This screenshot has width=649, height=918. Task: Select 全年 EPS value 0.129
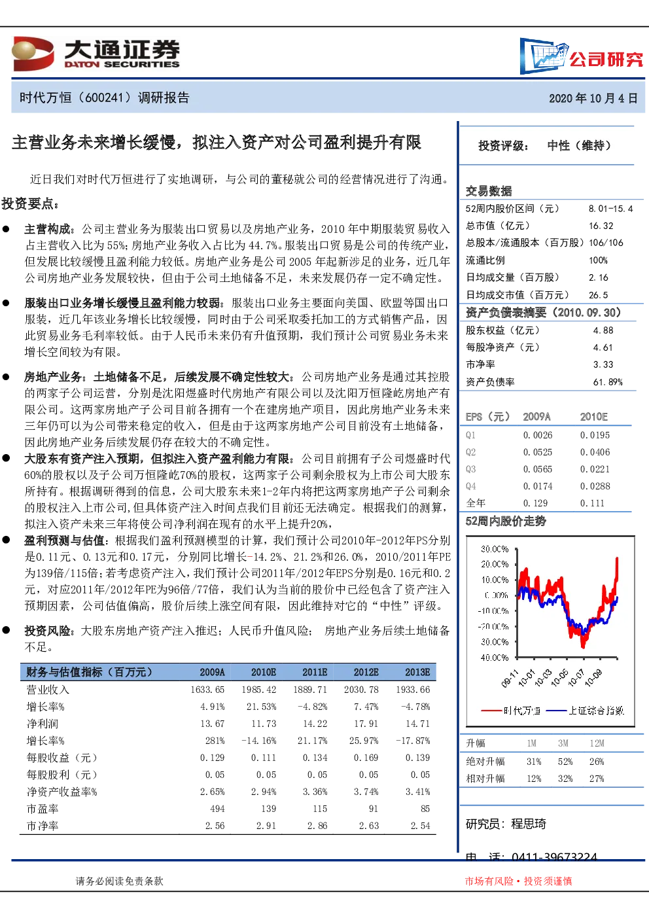(535, 503)
